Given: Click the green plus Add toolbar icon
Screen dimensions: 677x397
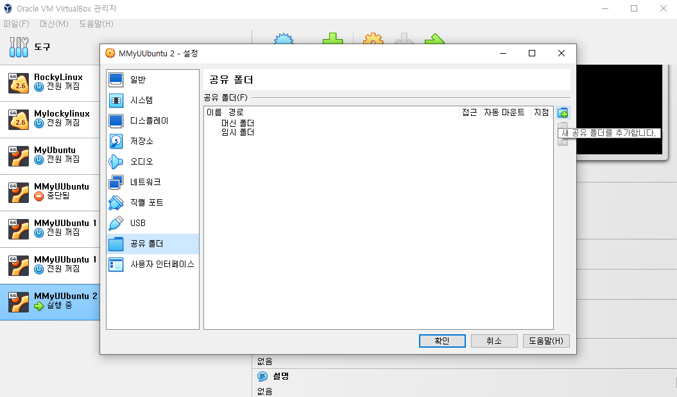Looking at the screenshot, I should (x=332, y=39).
